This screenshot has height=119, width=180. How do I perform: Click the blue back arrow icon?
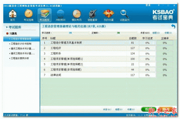(173, 26)
